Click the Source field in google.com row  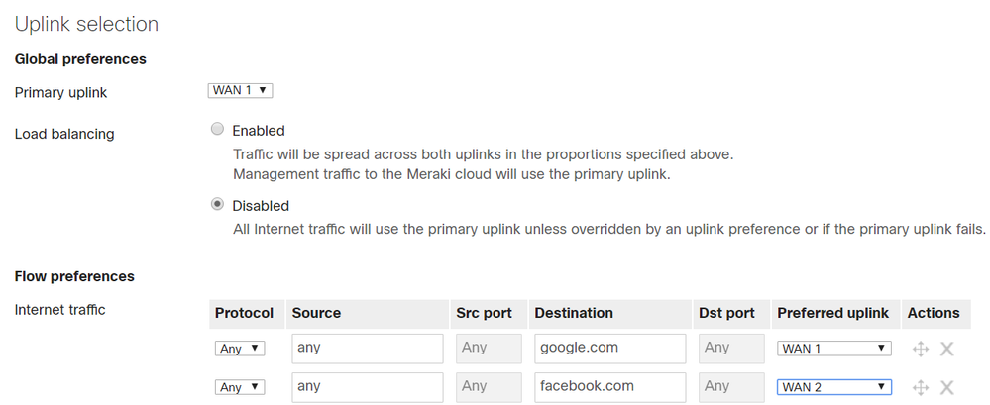368,349
